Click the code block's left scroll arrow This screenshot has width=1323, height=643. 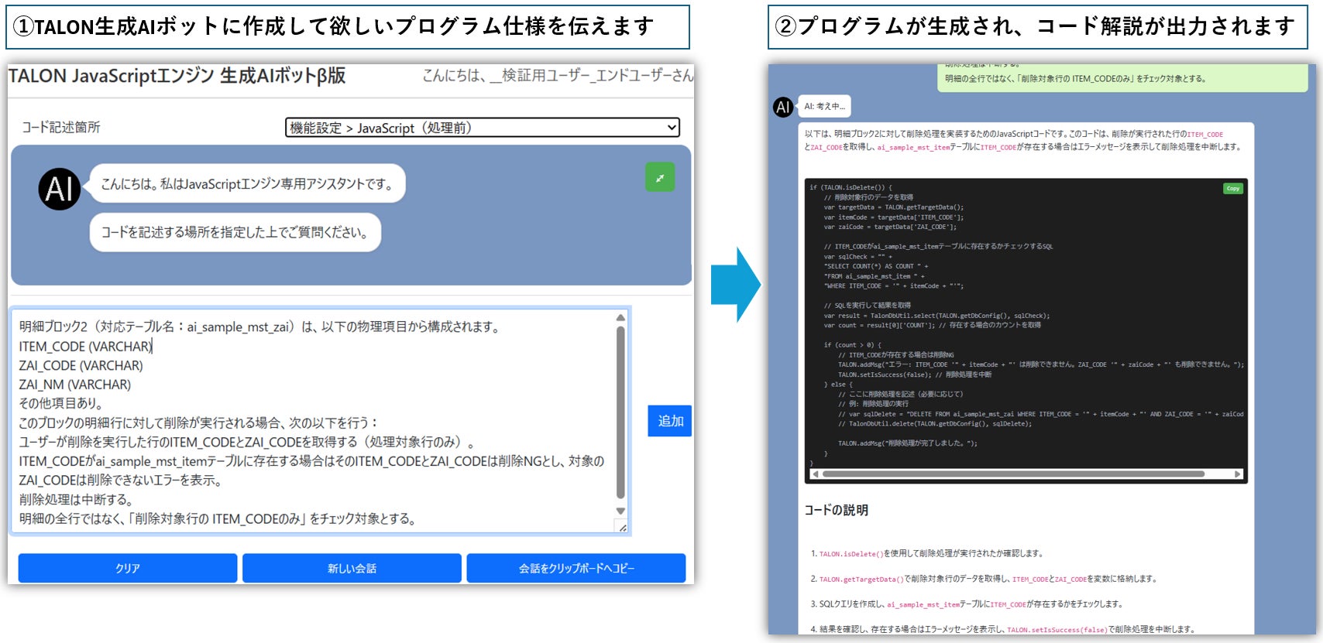(x=815, y=474)
